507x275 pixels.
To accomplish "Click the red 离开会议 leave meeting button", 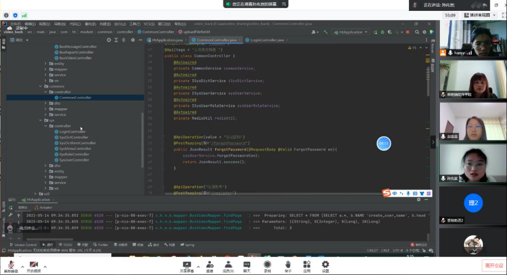I will [493, 266].
